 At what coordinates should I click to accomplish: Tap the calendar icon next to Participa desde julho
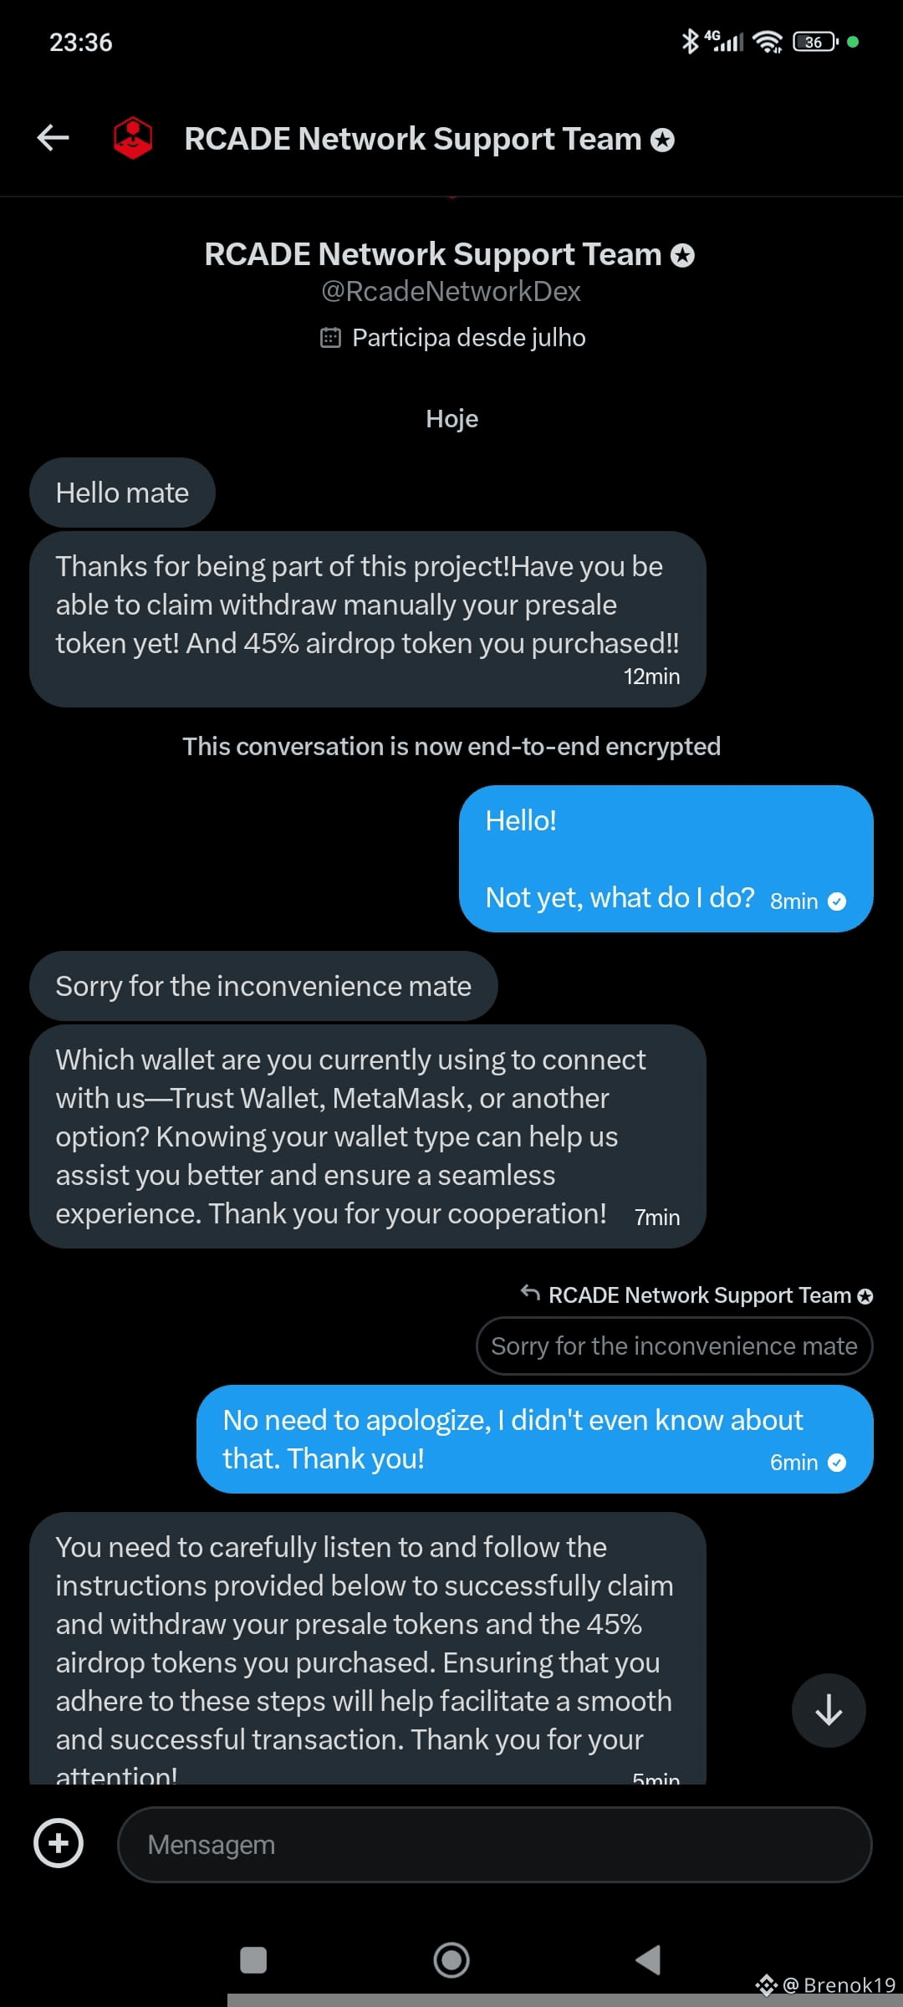[330, 338]
